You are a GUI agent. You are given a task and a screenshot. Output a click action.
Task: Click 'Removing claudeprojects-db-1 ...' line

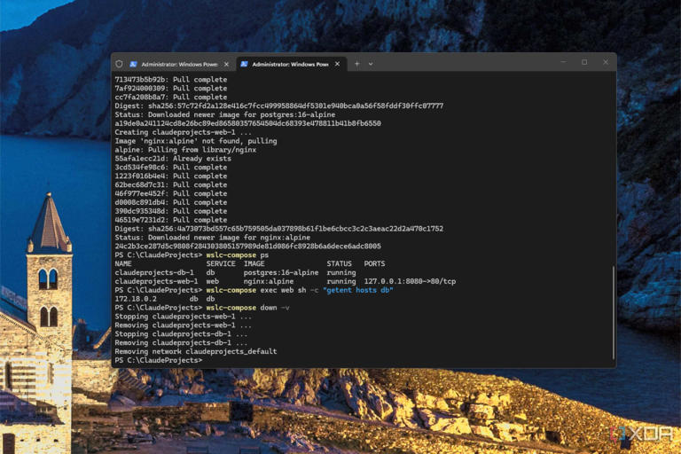[x=181, y=342]
